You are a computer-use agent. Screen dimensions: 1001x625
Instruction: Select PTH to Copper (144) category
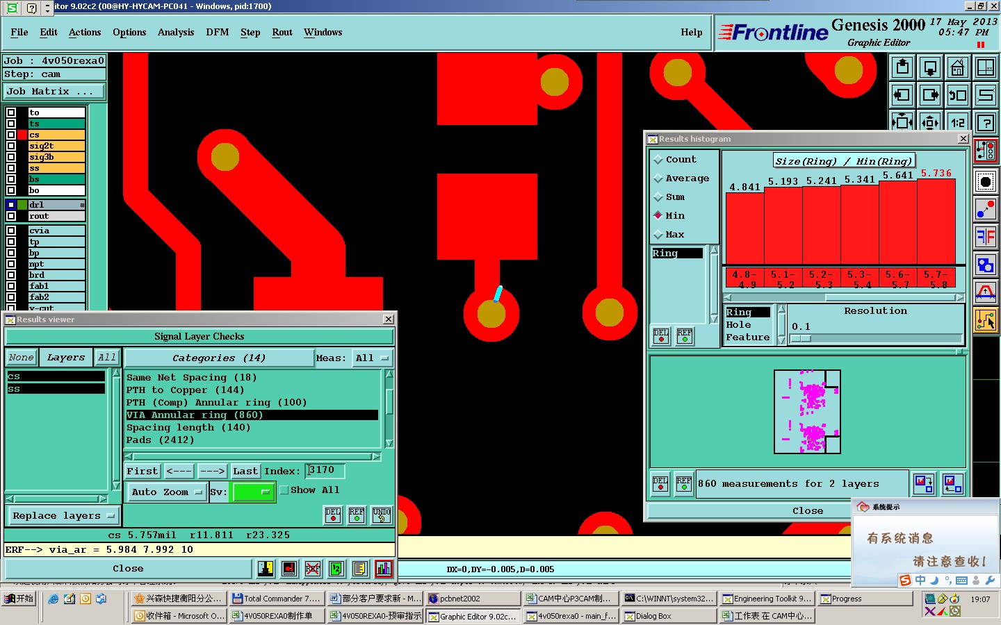pyautogui.click(x=186, y=390)
